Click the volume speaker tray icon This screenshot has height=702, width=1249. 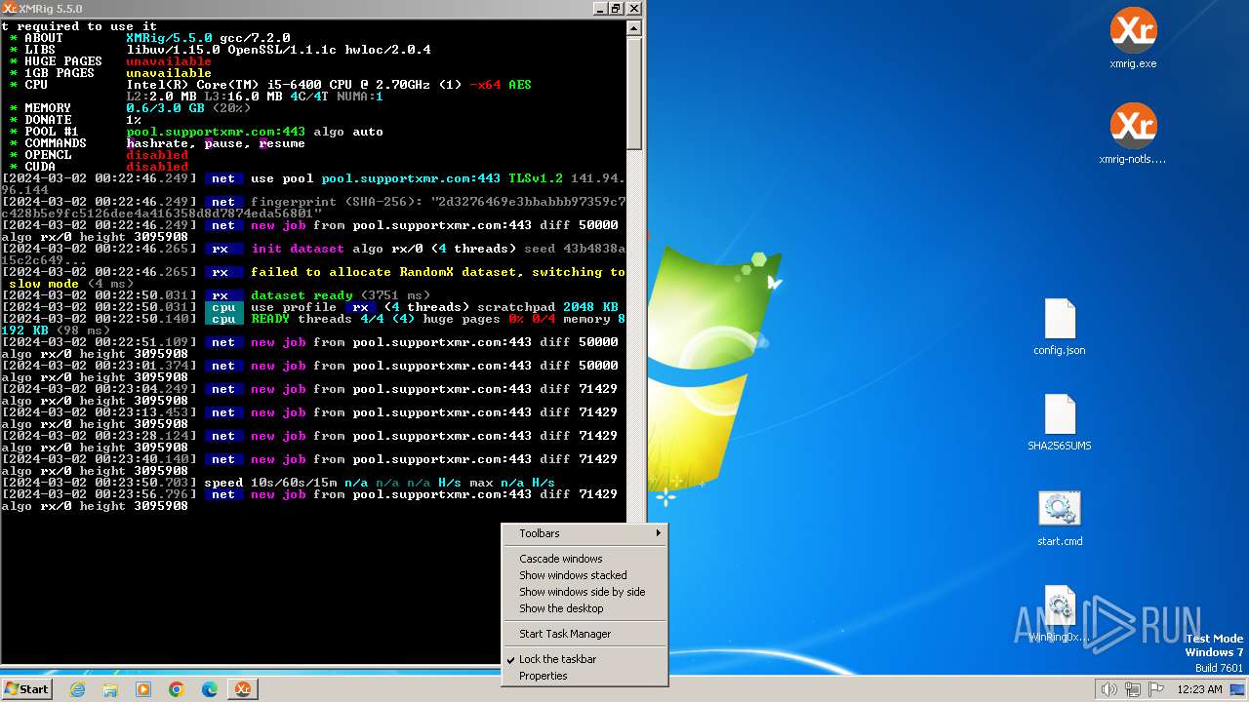1108,689
